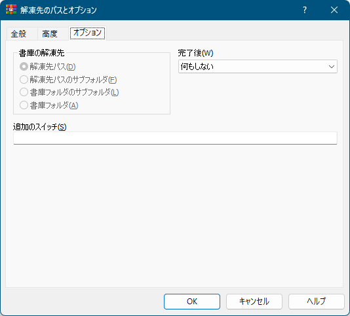
Task: Close the 解凍先のパスとオプション dialog
Action: pyautogui.click(x=334, y=10)
